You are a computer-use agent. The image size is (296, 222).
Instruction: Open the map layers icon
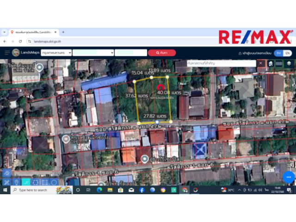pyautogui.click(x=289, y=63)
